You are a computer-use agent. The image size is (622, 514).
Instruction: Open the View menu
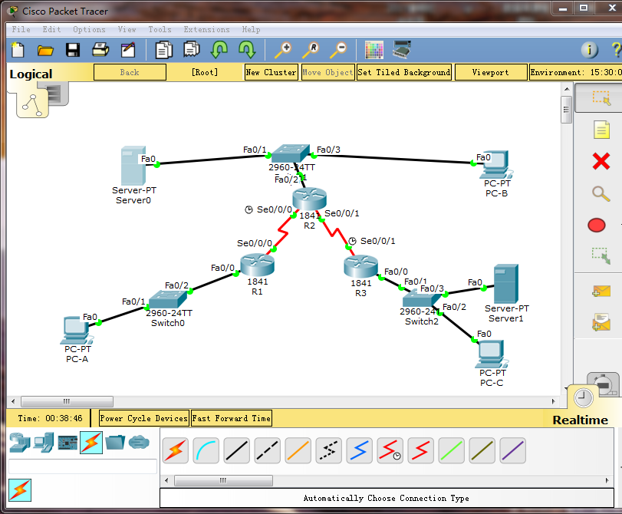point(127,29)
